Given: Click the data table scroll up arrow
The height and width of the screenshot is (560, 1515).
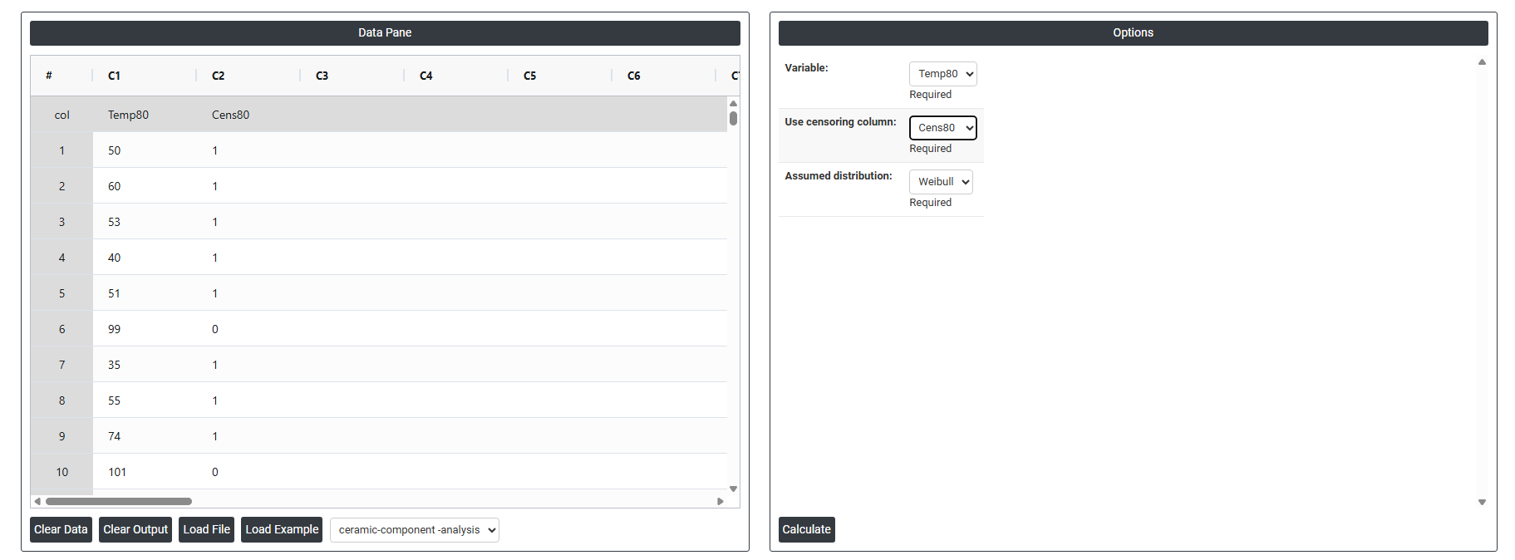Looking at the screenshot, I should click(733, 104).
